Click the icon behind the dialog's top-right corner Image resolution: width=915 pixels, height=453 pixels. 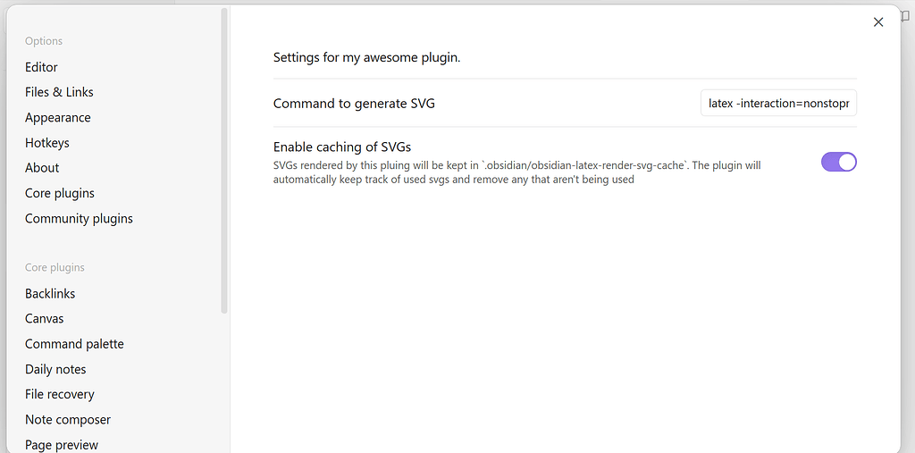coord(905,16)
